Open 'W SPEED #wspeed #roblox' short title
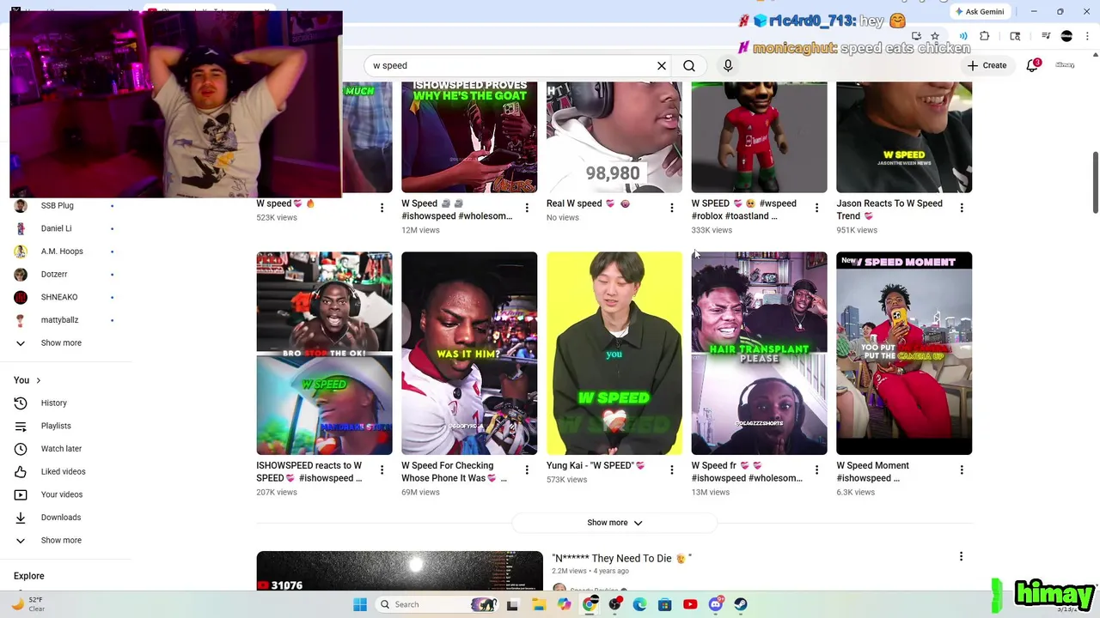1100x618 pixels. [744, 209]
